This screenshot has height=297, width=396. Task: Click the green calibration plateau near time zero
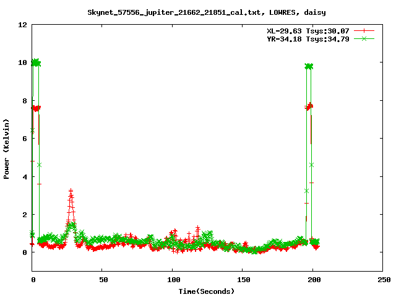pyautogui.click(x=36, y=62)
